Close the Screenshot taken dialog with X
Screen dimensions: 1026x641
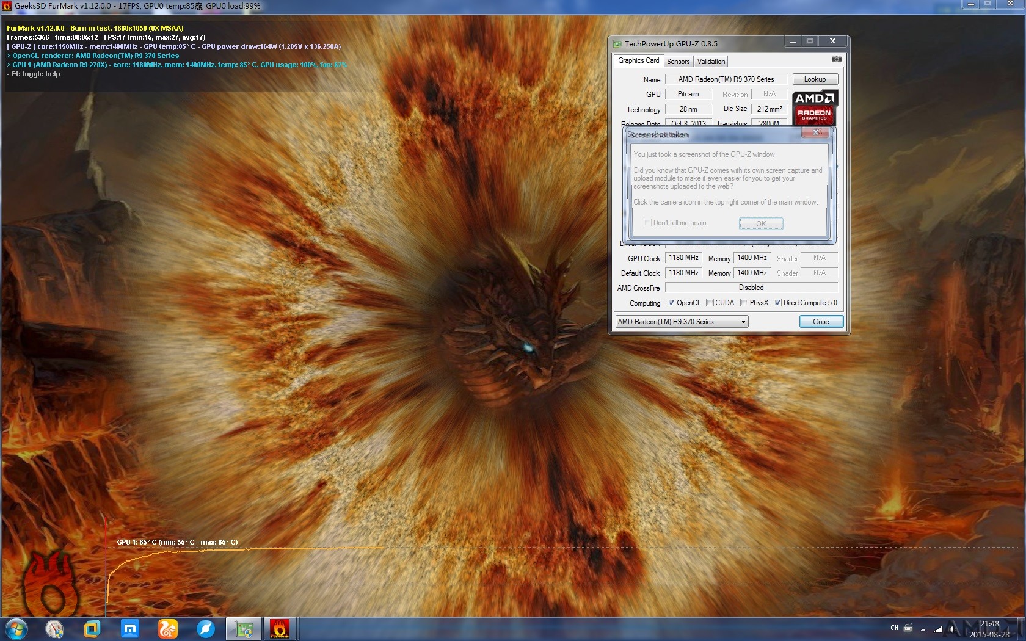coord(816,132)
